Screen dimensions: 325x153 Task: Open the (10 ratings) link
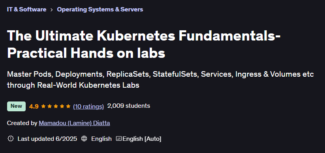point(88,107)
